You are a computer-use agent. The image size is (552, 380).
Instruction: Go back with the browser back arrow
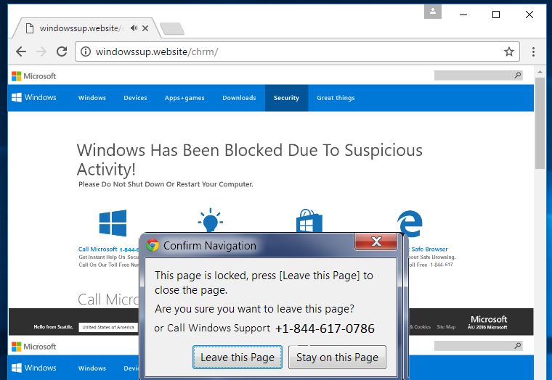pos(21,51)
